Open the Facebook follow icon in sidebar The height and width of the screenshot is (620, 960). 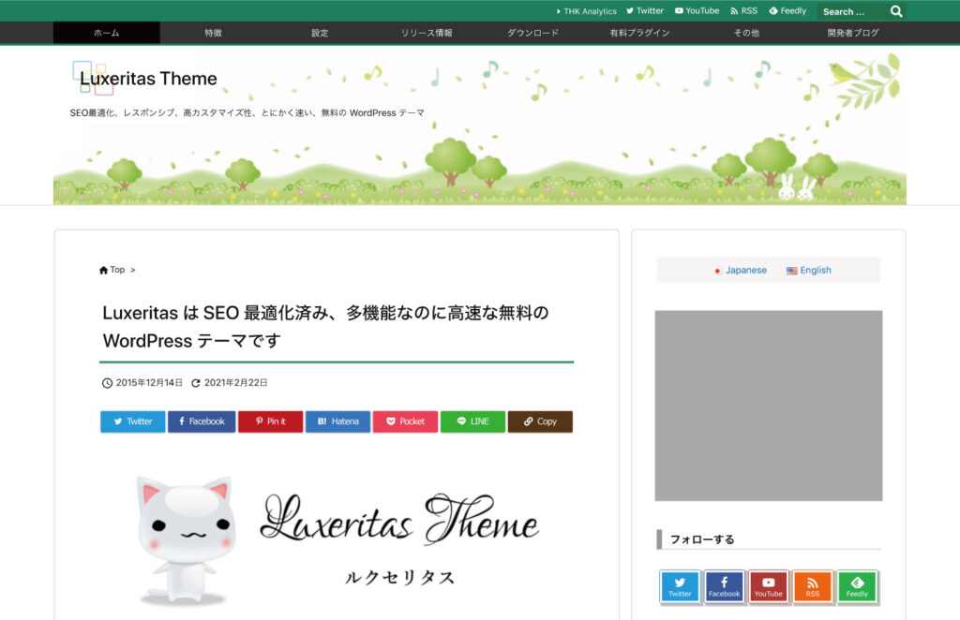[724, 586]
